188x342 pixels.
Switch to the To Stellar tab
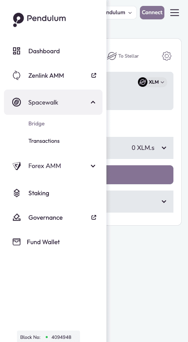point(123,56)
